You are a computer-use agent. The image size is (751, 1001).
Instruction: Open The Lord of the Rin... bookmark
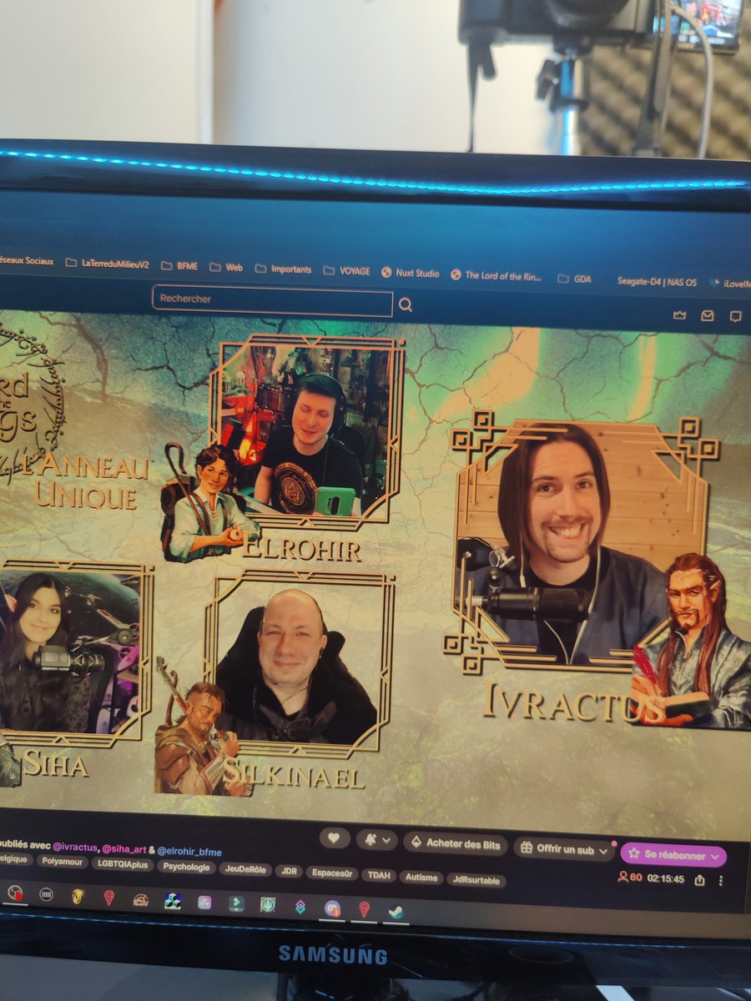(496, 275)
